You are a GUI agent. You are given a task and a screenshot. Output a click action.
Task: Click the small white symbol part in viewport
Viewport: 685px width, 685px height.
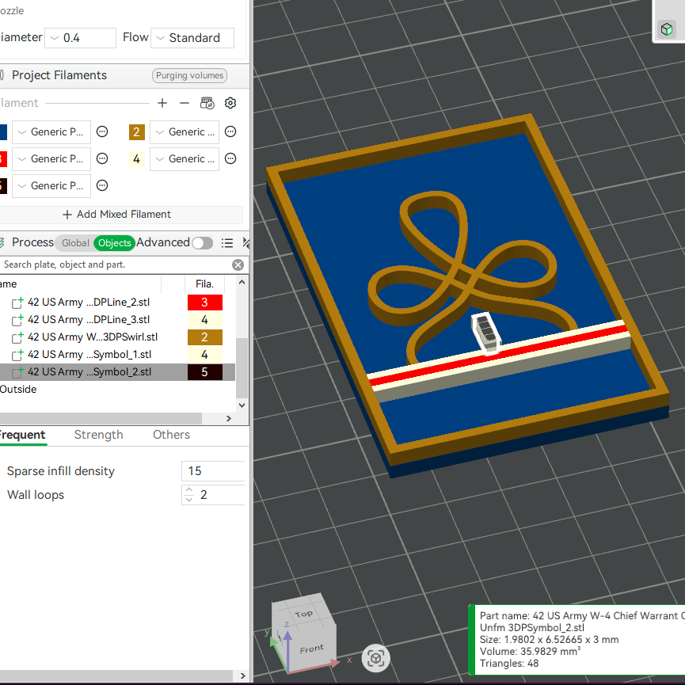pos(485,332)
